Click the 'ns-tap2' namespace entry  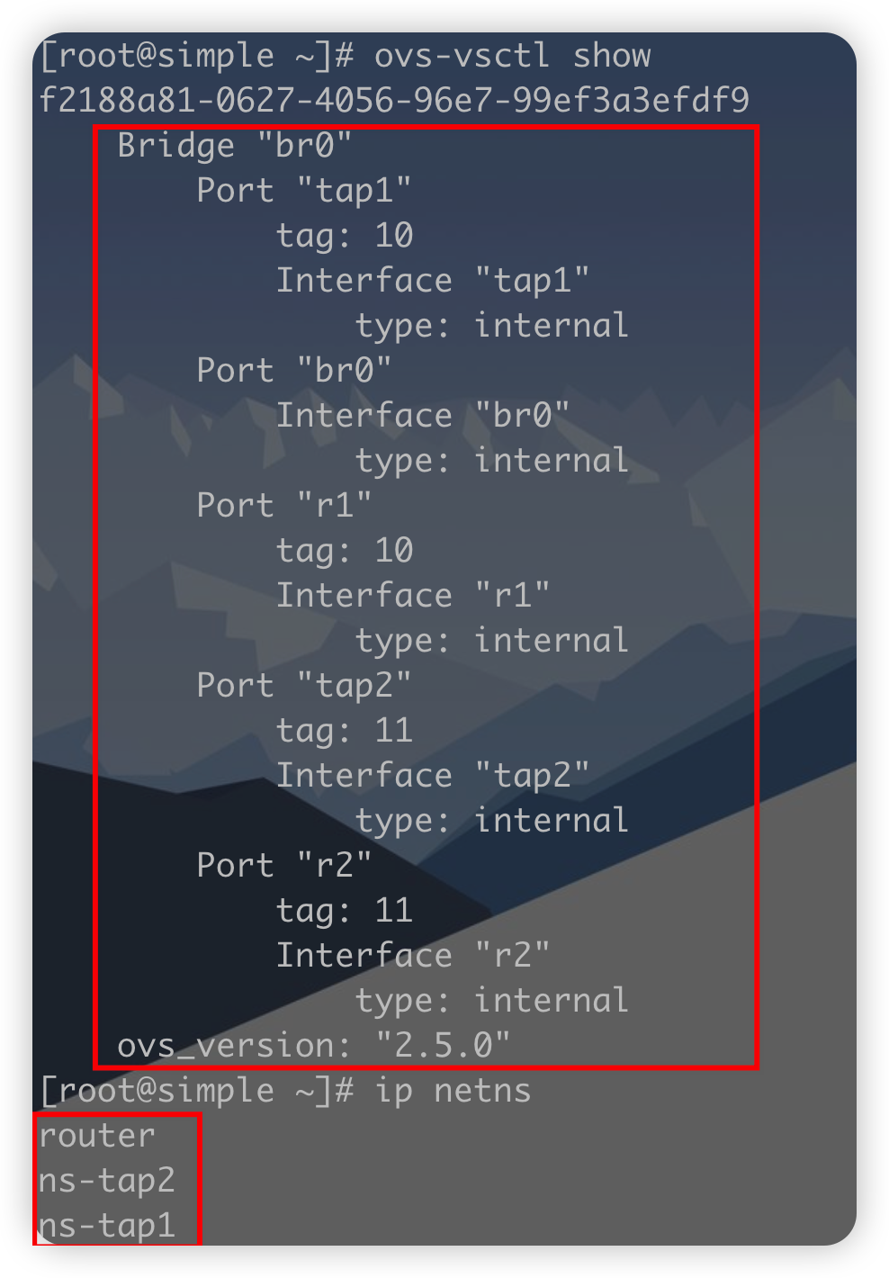pyautogui.click(x=107, y=1181)
